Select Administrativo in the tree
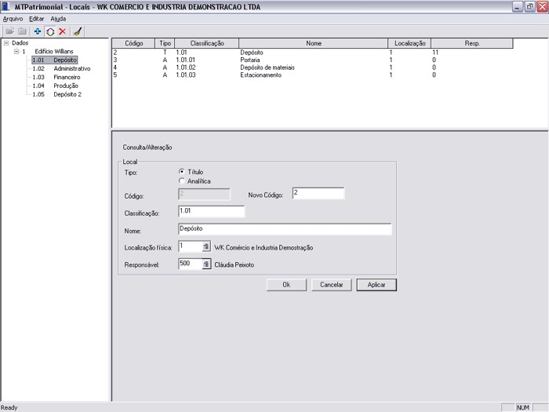 [71, 68]
